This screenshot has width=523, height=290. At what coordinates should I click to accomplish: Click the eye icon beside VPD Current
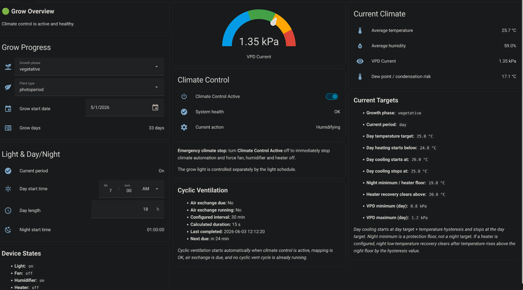coord(360,61)
